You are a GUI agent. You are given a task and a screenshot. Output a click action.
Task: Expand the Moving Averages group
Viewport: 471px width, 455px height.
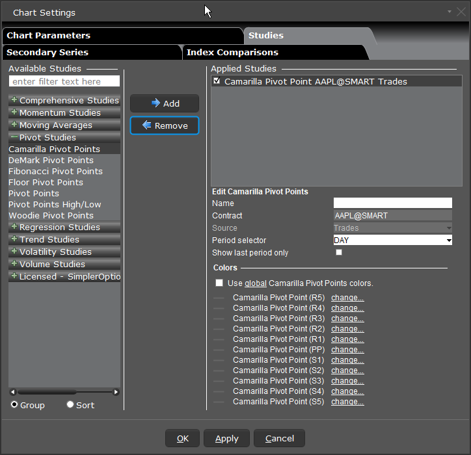[x=64, y=125]
